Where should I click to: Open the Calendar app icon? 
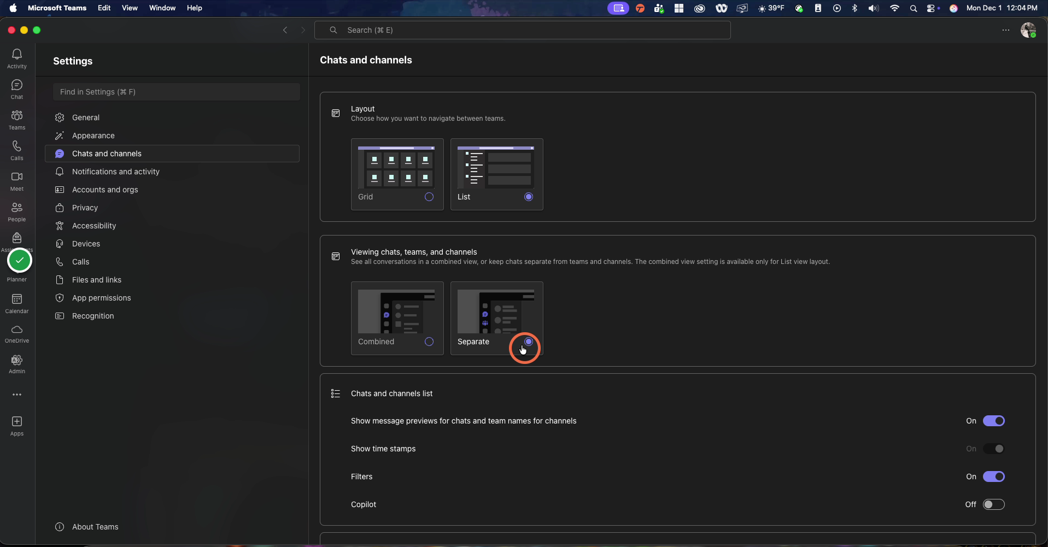click(17, 303)
